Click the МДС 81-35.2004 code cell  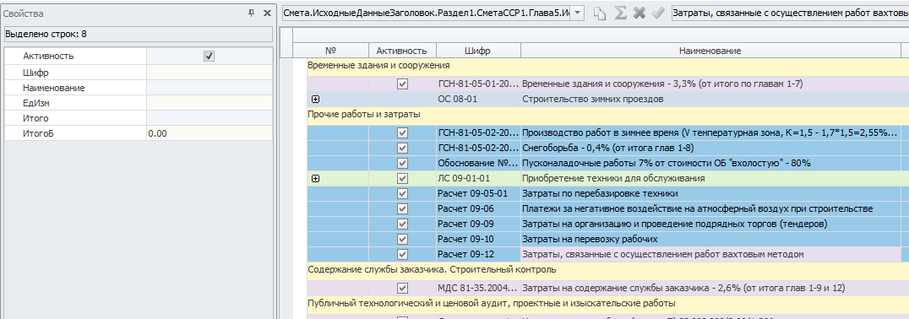(x=478, y=288)
